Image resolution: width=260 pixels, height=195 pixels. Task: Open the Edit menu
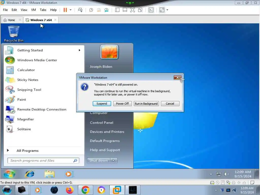coord(14,10)
